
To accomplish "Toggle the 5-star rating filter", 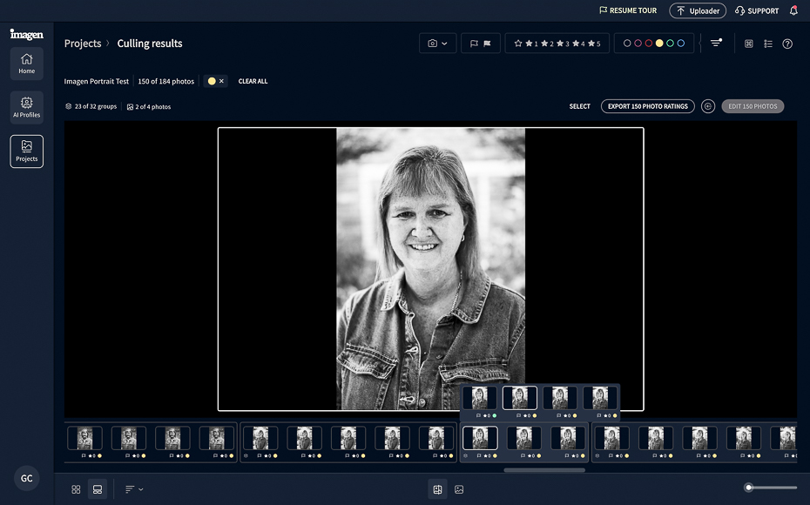I will 594,44.
